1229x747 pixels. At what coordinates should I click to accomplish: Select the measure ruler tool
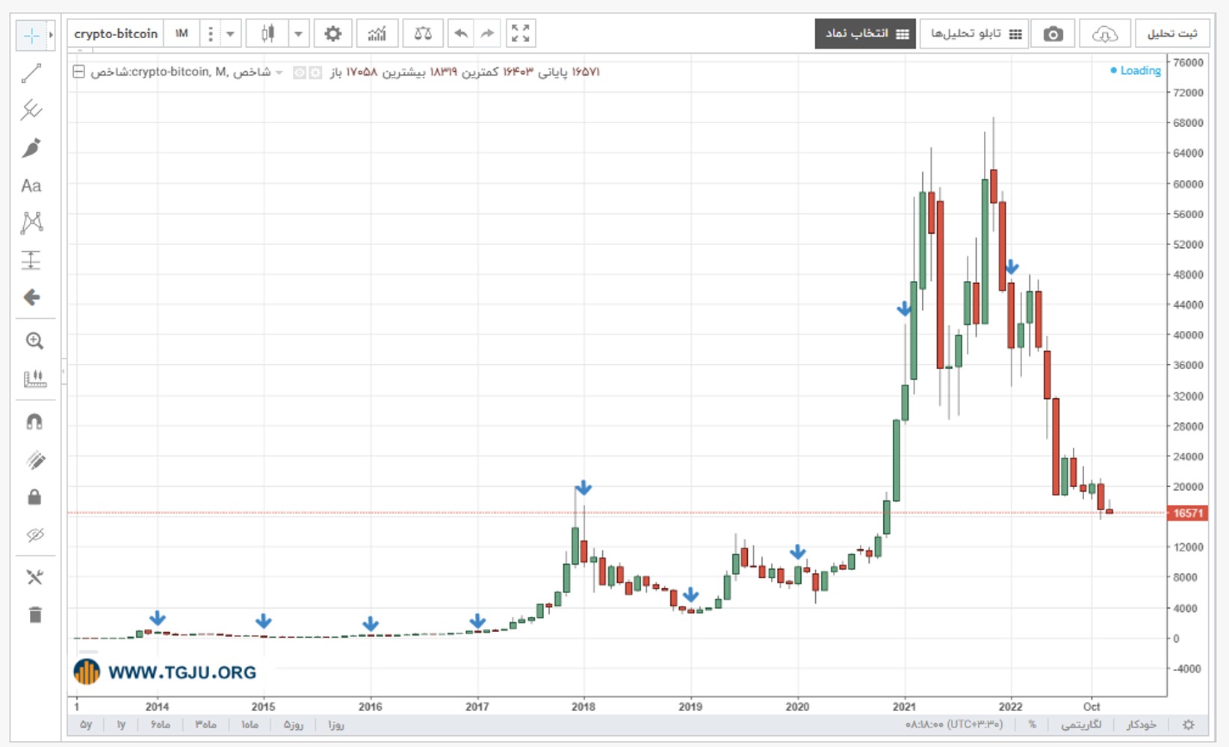point(34,378)
